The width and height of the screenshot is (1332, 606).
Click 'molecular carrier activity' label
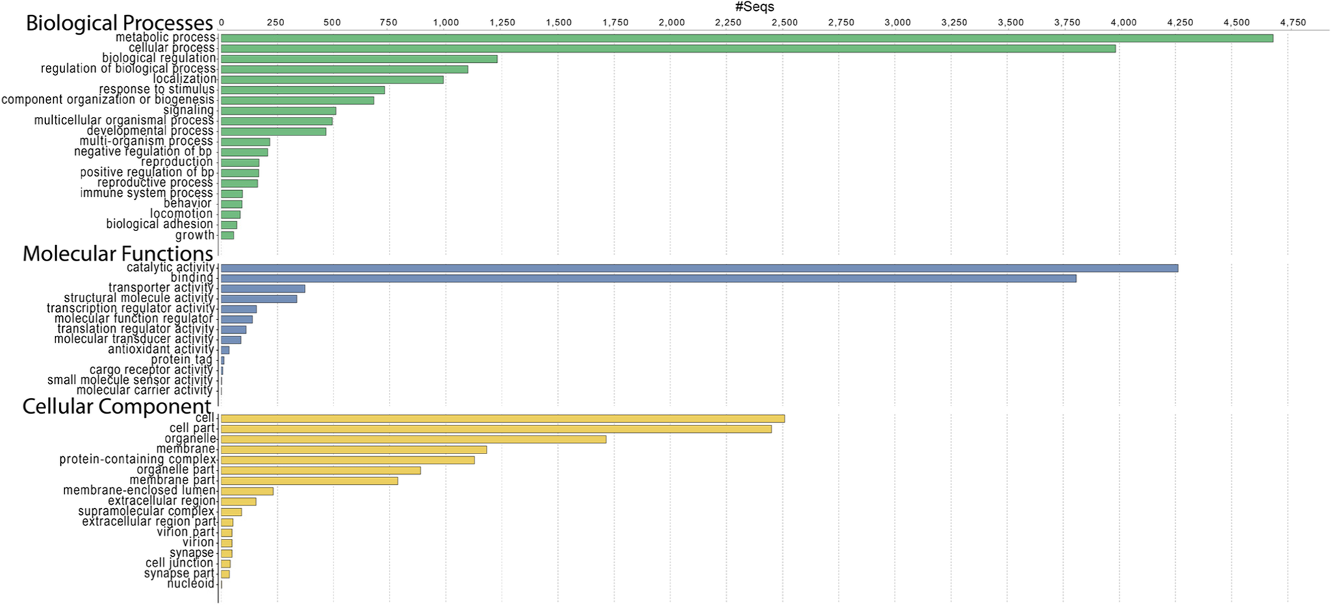144,391
